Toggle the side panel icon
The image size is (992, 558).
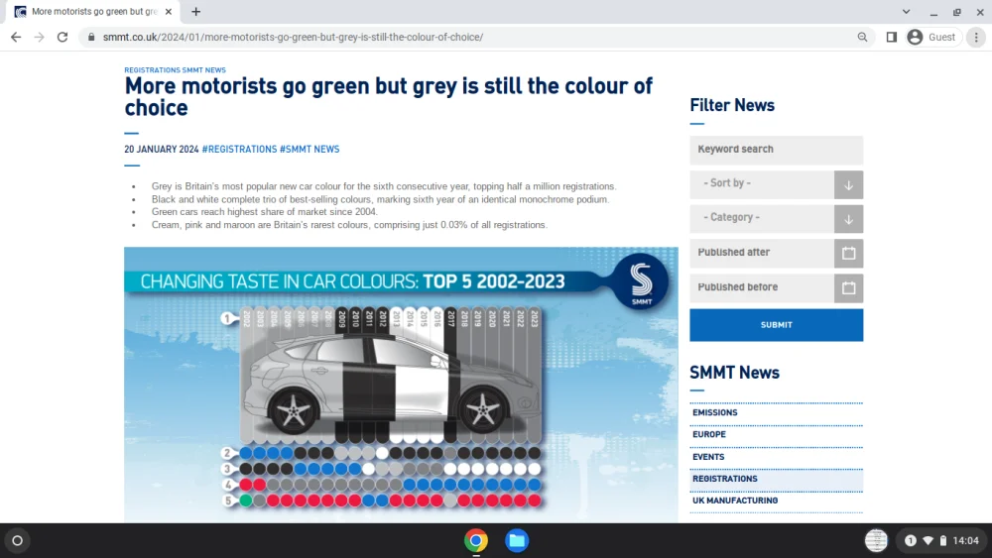pos(892,38)
